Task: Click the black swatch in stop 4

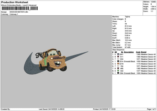Action: point(118,61)
